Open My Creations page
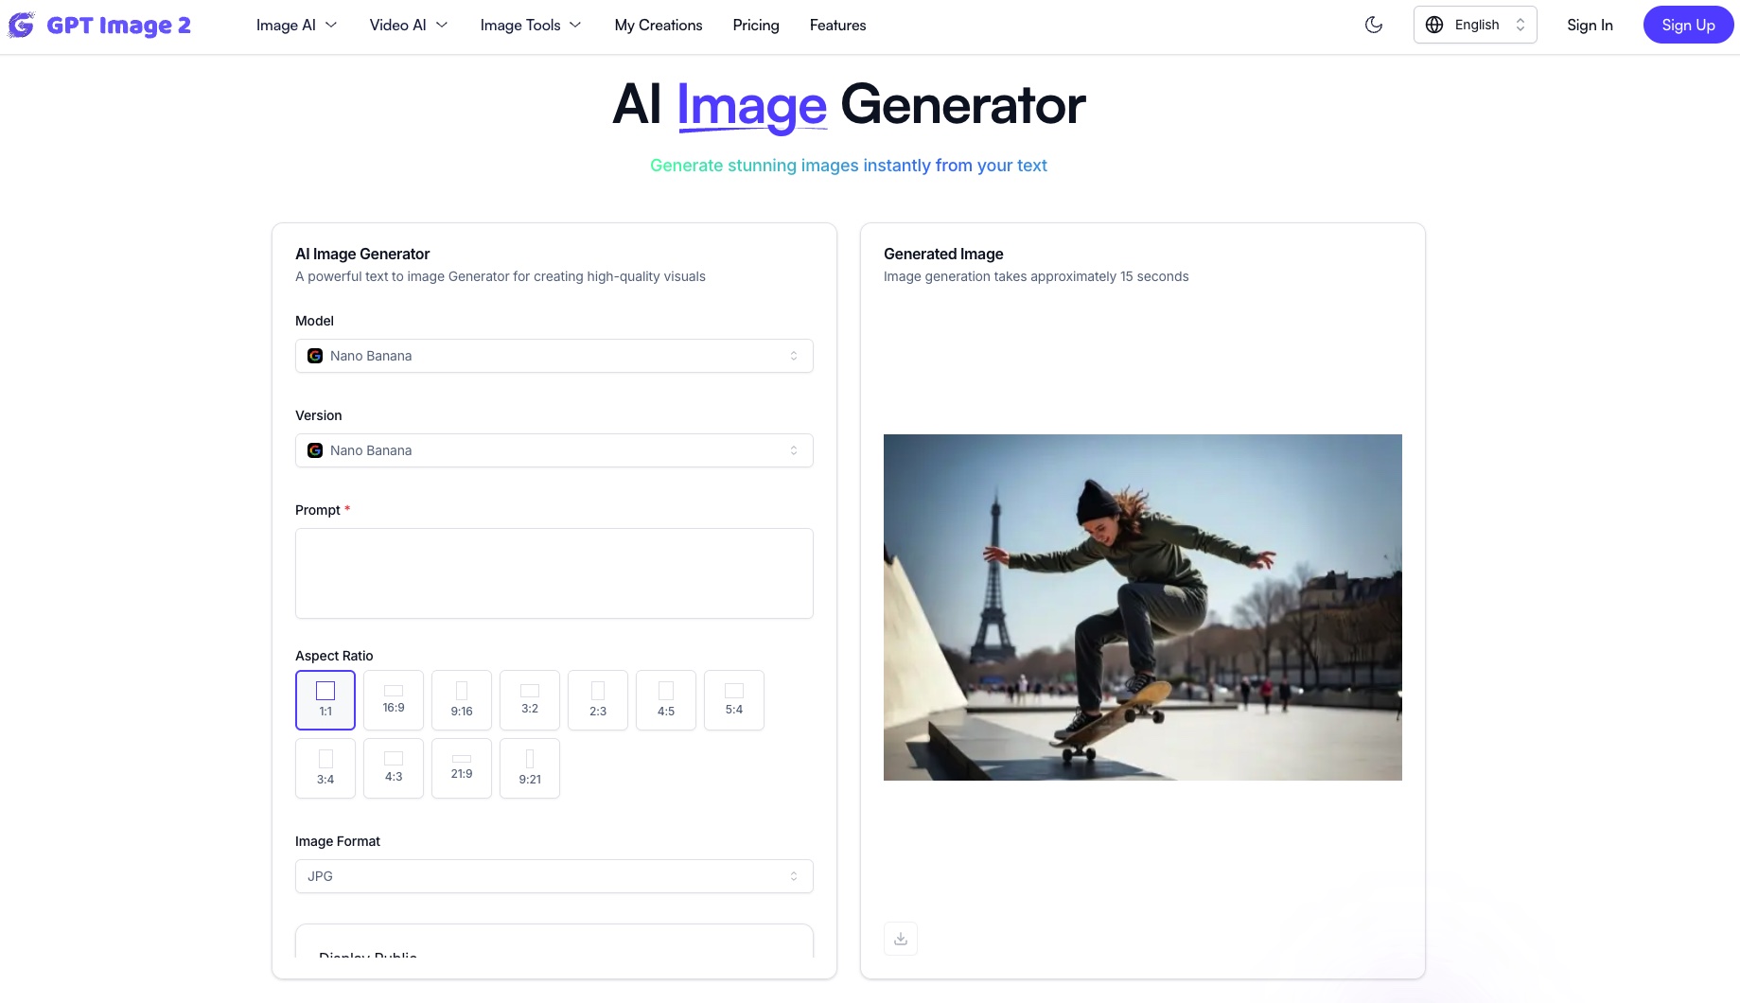The image size is (1740, 1003). click(659, 25)
